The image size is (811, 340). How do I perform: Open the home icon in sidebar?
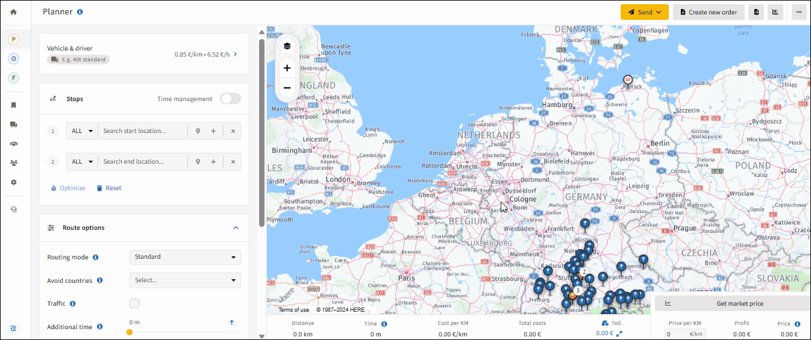[13, 12]
